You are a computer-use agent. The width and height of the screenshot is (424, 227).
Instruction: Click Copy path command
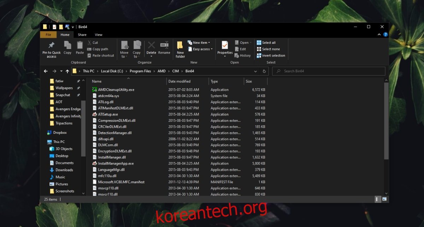click(x=98, y=49)
